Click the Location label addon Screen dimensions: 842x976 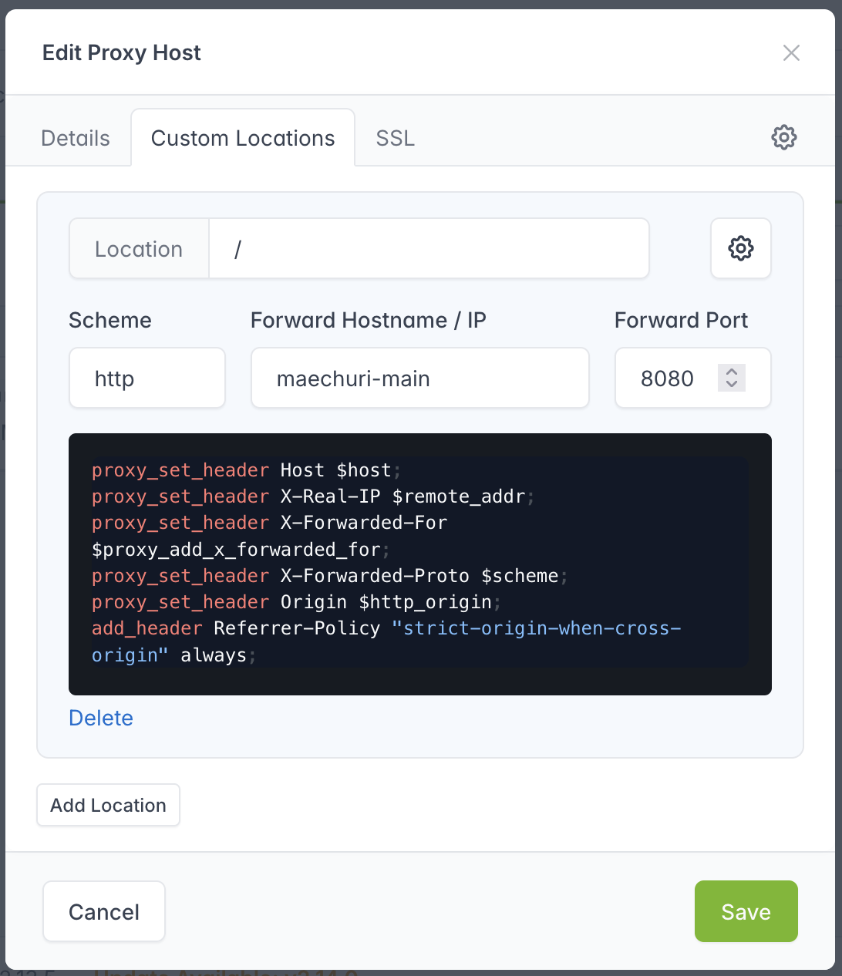click(x=139, y=248)
